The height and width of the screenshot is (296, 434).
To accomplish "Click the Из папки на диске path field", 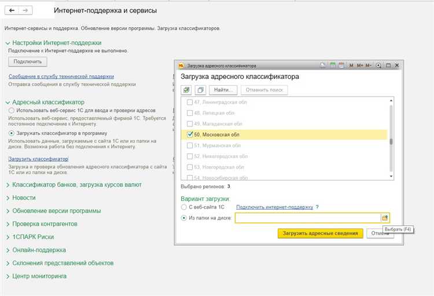I will [x=308, y=218].
